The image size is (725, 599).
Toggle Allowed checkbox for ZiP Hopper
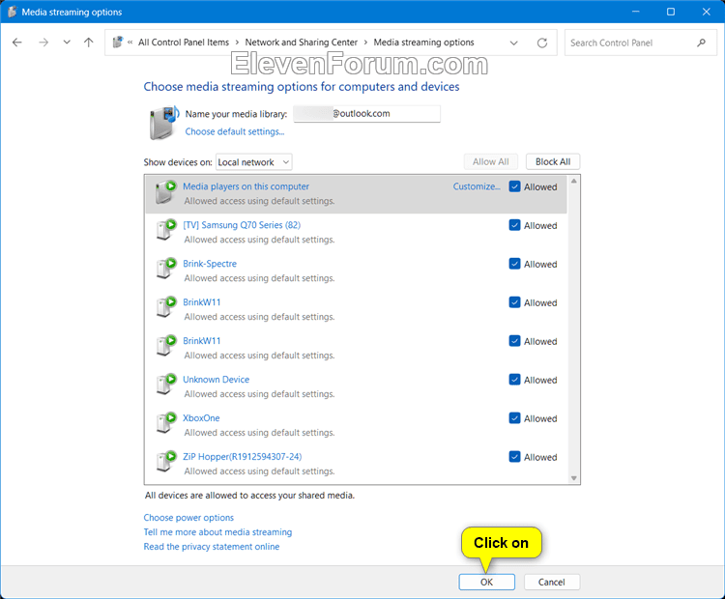click(514, 457)
